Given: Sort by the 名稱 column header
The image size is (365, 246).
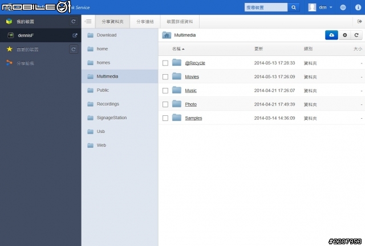Looking at the screenshot, I should 178,49.
